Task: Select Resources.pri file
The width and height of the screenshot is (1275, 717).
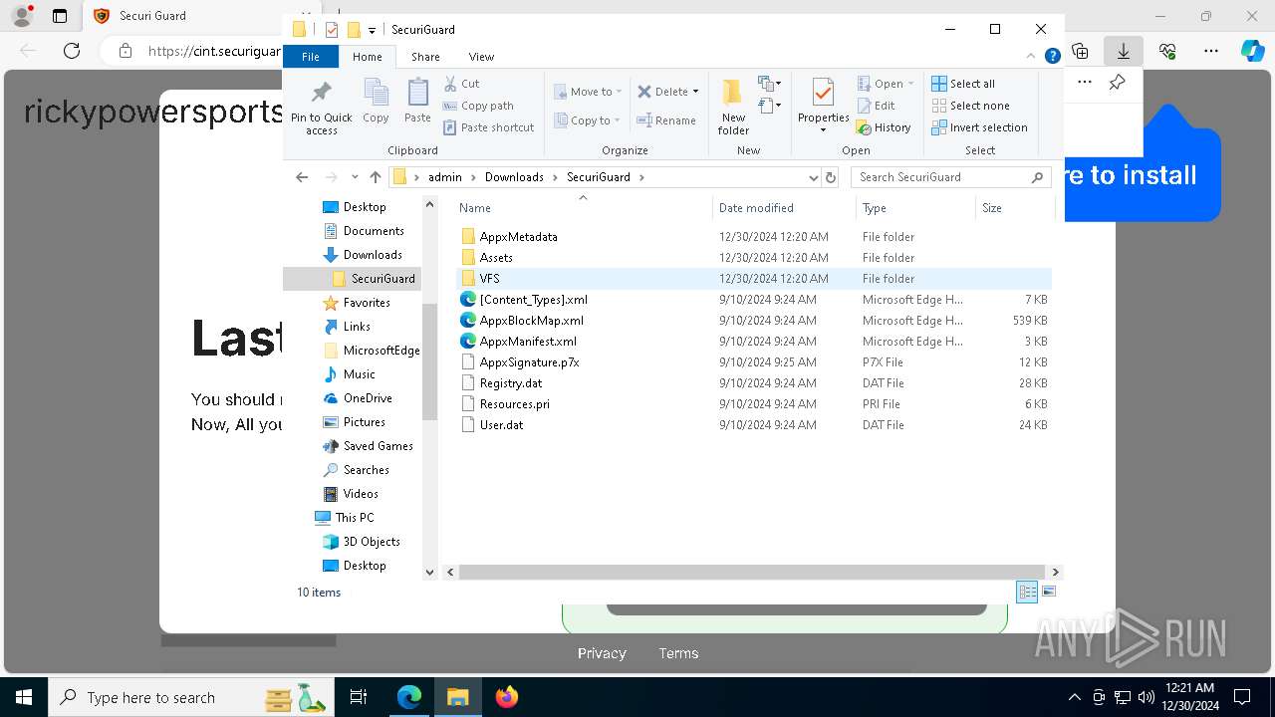Action: [x=754, y=404]
